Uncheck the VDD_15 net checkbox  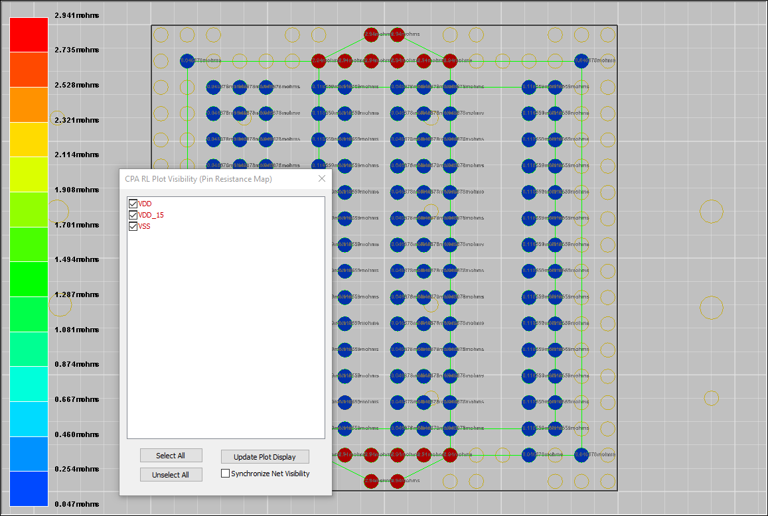[133, 215]
